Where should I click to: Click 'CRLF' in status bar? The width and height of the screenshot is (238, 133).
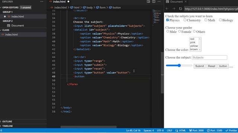[x=170, y=130]
